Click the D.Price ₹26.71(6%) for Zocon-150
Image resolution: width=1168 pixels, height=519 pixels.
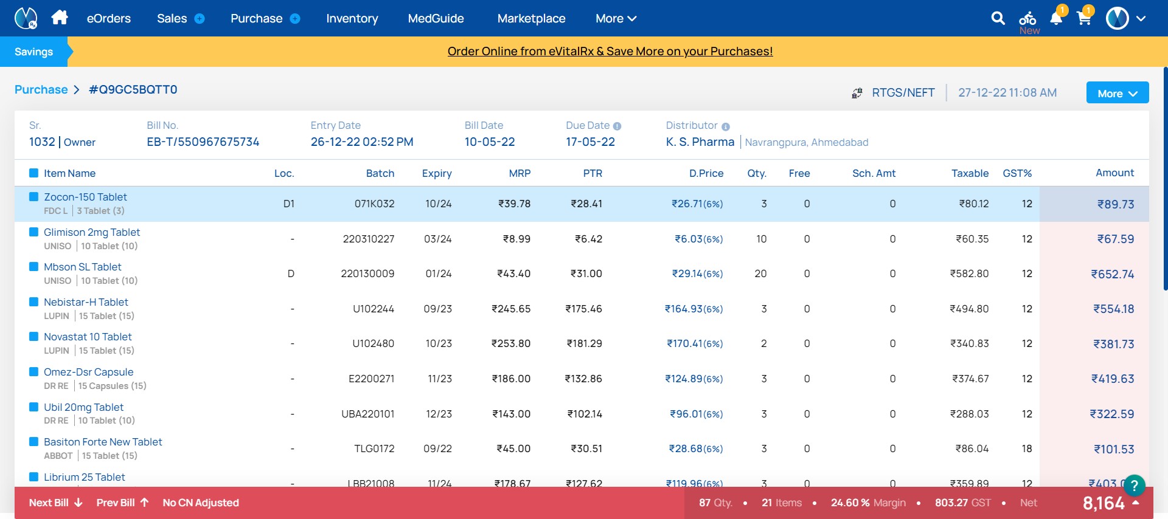click(x=697, y=204)
